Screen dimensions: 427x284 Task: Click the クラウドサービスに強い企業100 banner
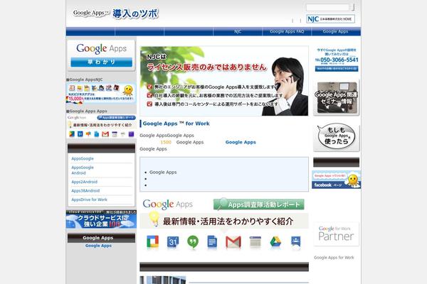coord(101,219)
